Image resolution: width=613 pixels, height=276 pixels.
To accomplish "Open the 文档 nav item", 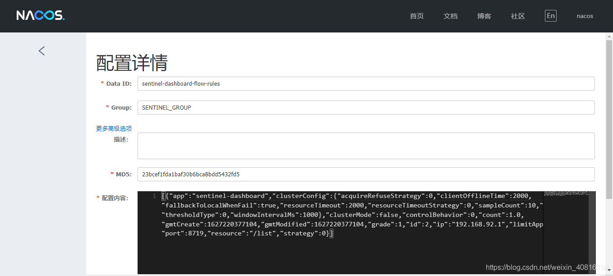I will pos(451,16).
